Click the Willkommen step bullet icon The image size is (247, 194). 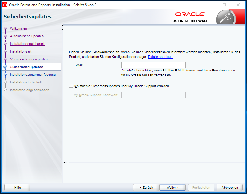6,28
